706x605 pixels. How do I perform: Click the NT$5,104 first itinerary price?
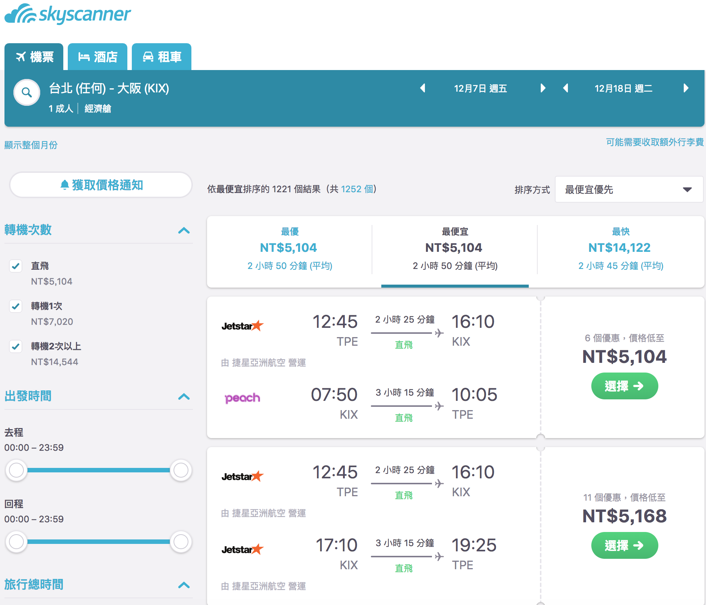624,357
